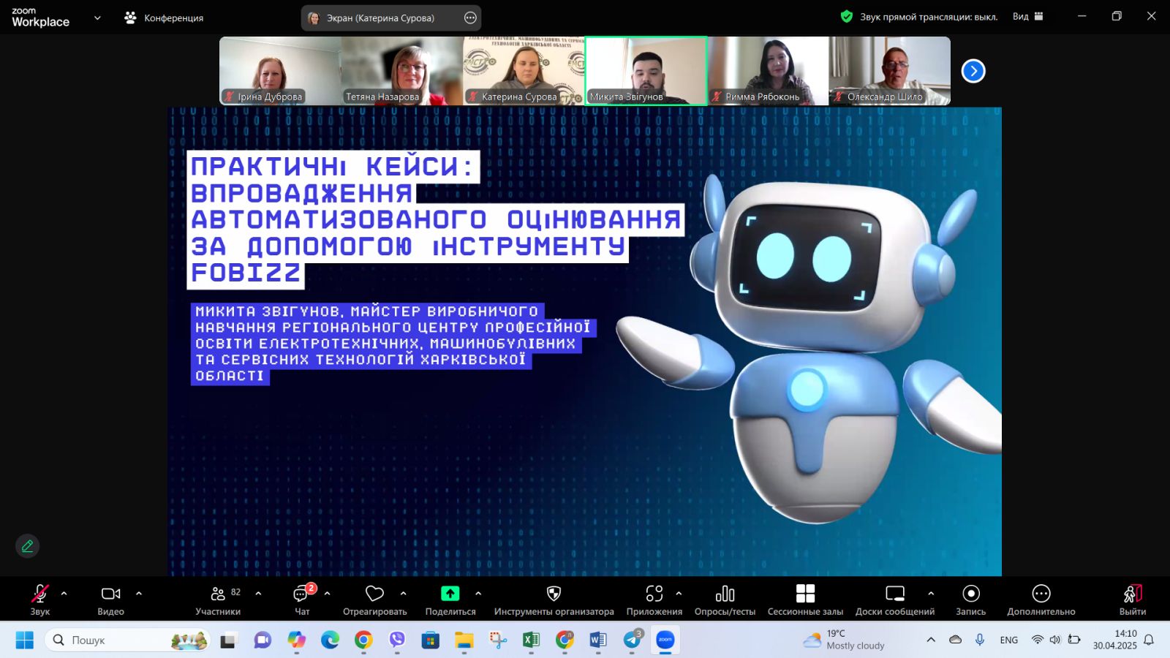The height and width of the screenshot is (658, 1170).
Task: Open Viber from the taskbar
Action: [x=397, y=640]
